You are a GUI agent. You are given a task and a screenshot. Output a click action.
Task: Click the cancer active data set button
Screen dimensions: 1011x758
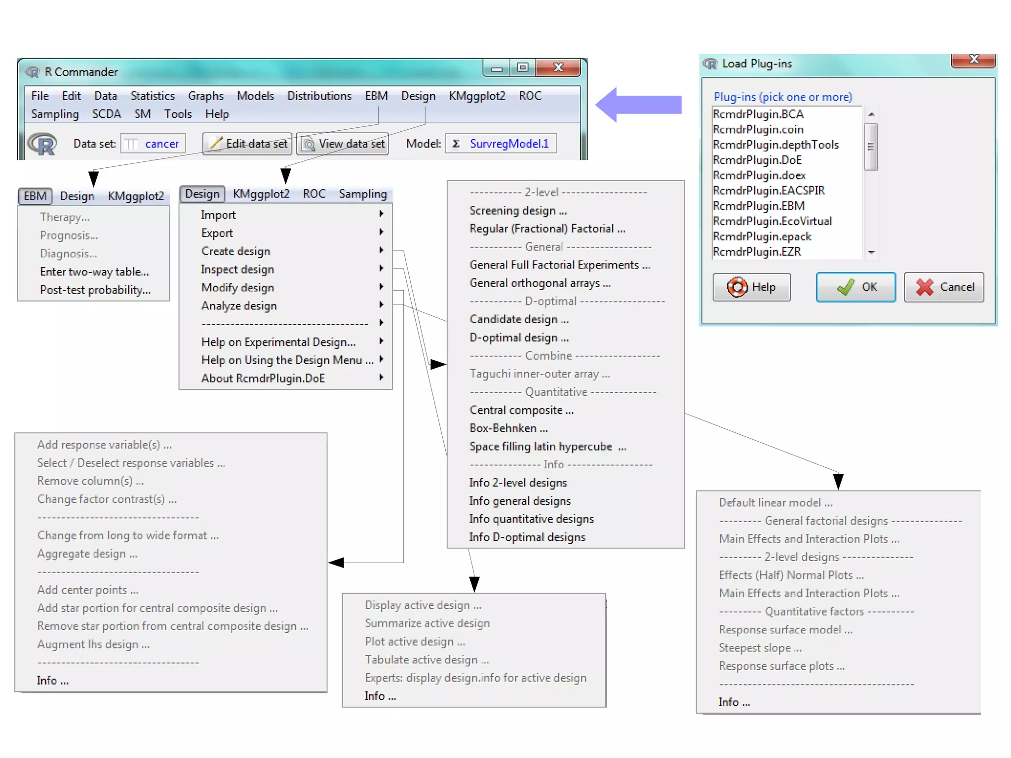(153, 144)
